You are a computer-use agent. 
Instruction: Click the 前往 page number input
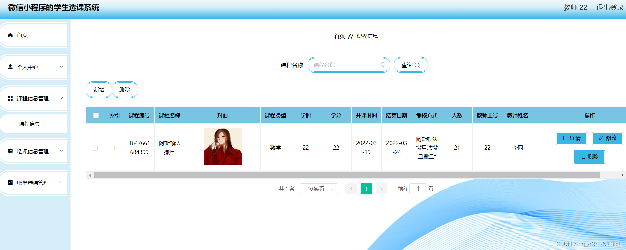point(418,189)
